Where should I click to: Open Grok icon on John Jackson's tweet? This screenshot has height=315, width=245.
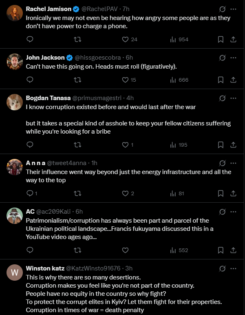click(x=222, y=58)
